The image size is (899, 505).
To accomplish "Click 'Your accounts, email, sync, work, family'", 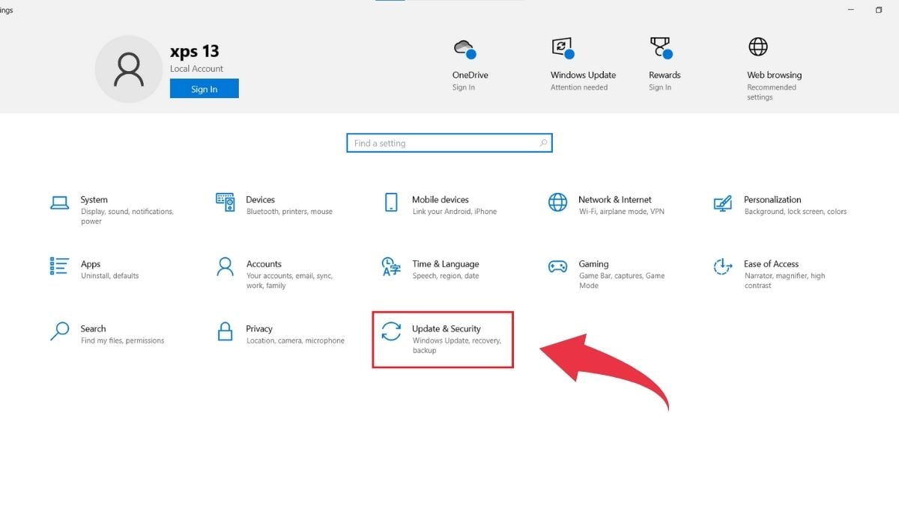I will tap(289, 281).
